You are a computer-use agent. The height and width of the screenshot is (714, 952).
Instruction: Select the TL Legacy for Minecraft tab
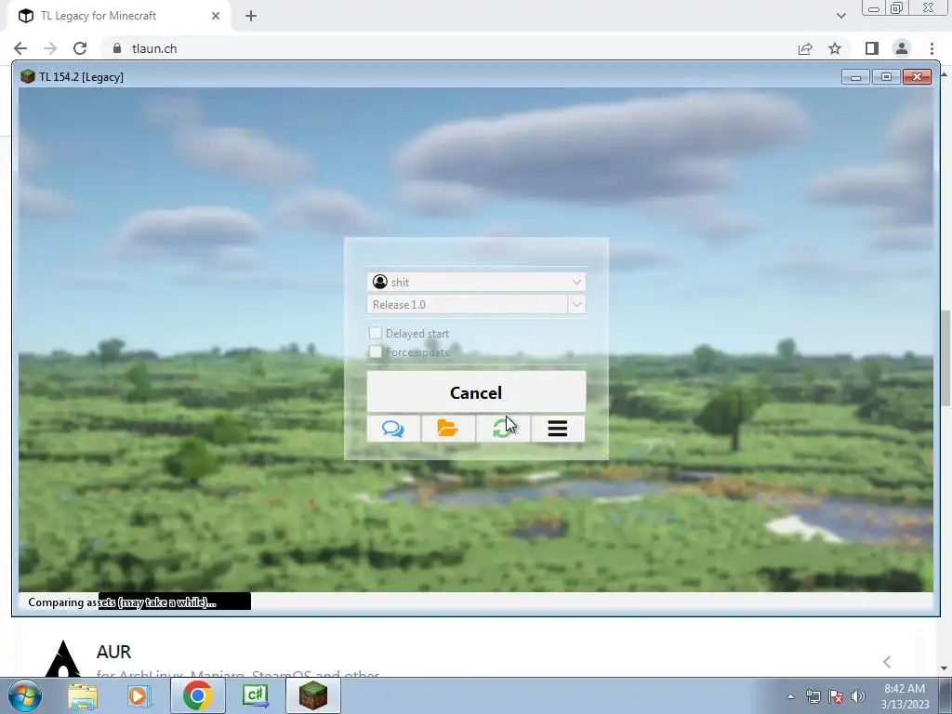click(119, 16)
